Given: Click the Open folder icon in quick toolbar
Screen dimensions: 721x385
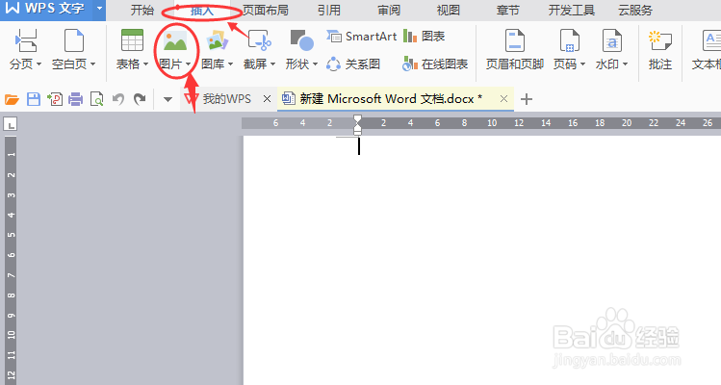Looking at the screenshot, I should [x=12, y=99].
